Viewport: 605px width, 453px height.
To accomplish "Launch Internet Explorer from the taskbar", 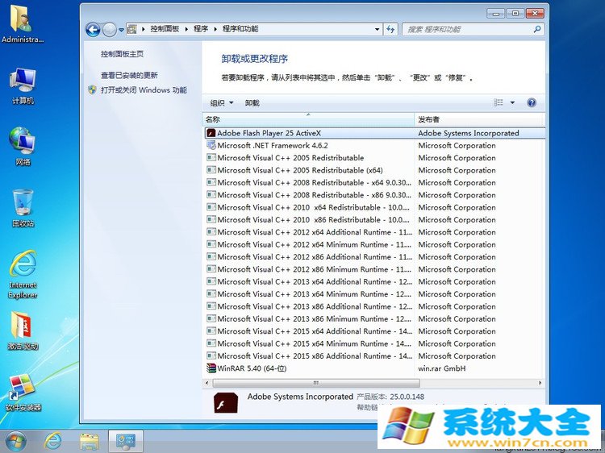I will tap(53, 442).
